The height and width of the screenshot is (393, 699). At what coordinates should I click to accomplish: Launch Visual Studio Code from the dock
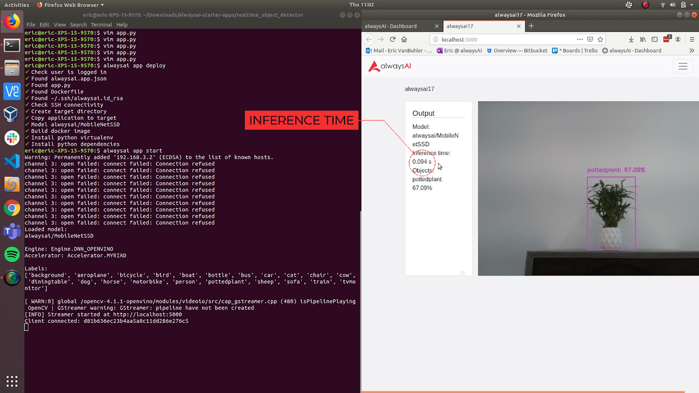12,161
